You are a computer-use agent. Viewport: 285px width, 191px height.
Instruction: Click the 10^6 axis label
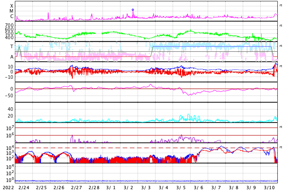10,136
